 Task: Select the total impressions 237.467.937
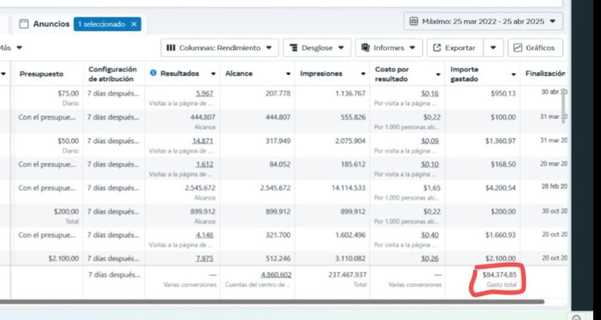[x=347, y=275]
